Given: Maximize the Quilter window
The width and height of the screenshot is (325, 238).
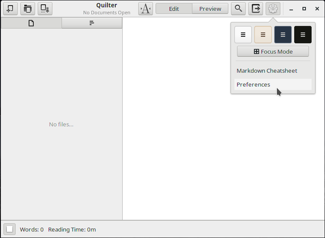Looking at the screenshot, I should click(304, 9).
